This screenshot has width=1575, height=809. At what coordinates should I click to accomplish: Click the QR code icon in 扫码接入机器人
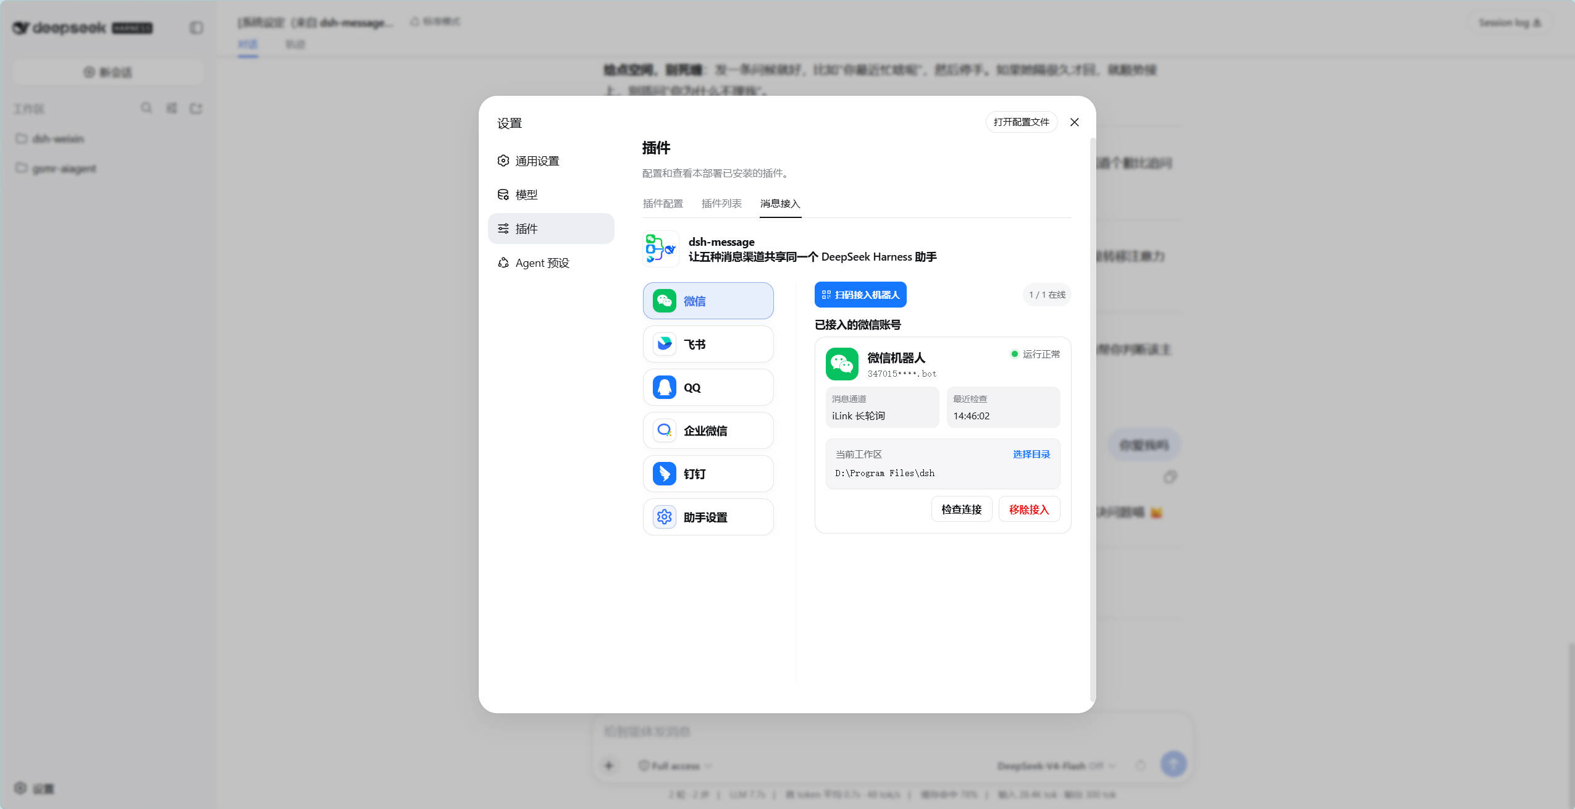826,295
